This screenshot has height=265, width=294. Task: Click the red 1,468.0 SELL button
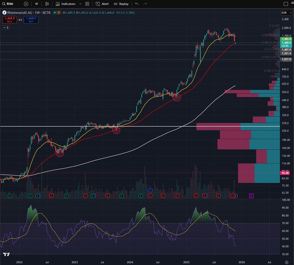pyautogui.click(x=10, y=20)
